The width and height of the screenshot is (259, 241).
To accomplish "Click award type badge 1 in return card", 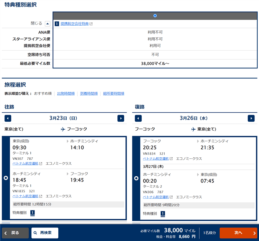I will (163, 214).
